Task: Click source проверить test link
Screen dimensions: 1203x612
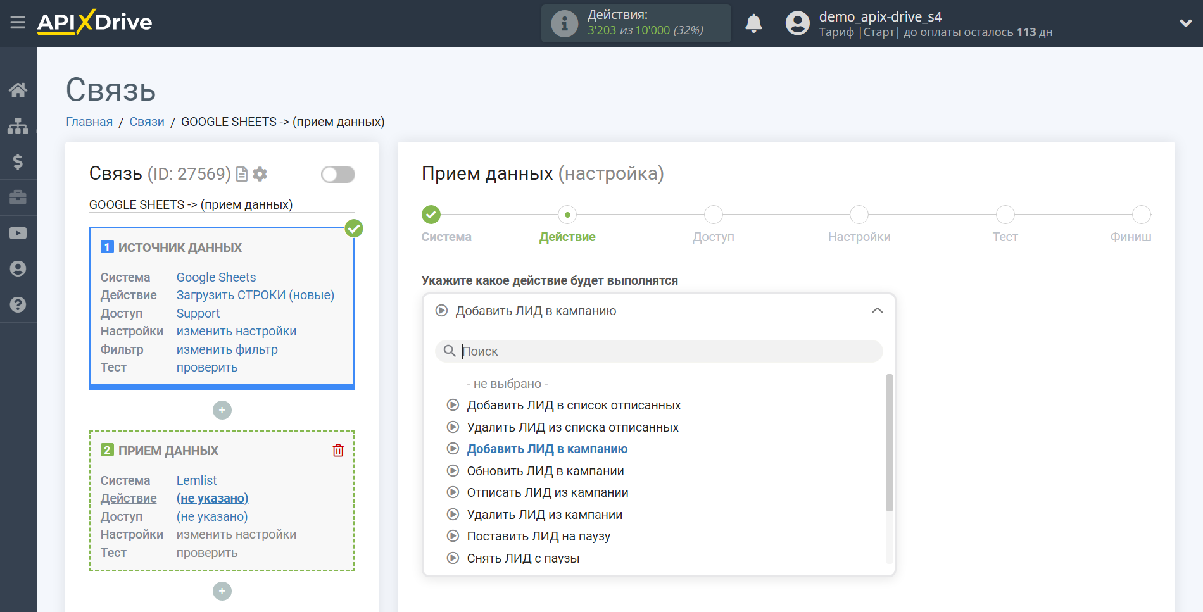Action: click(207, 367)
